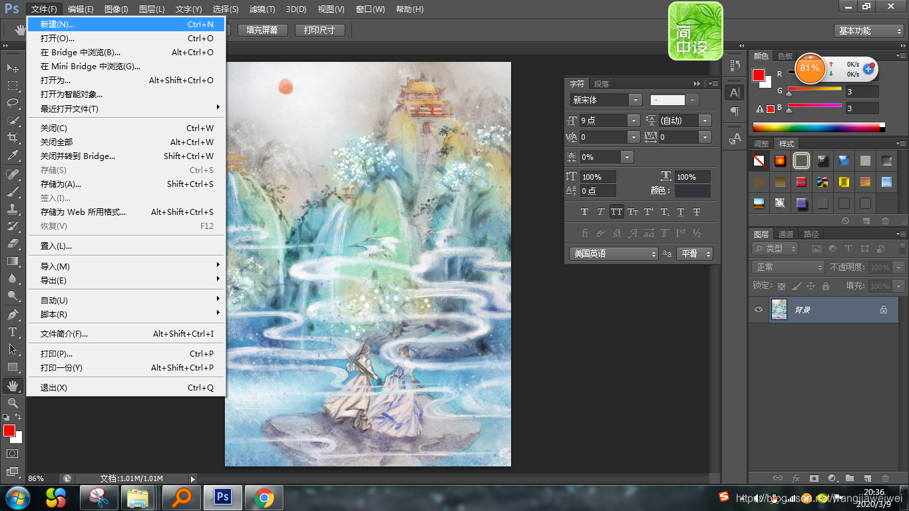
Task: Select the Spot Healing Brush tool
Action: pyautogui.click(x=13, y=174)
